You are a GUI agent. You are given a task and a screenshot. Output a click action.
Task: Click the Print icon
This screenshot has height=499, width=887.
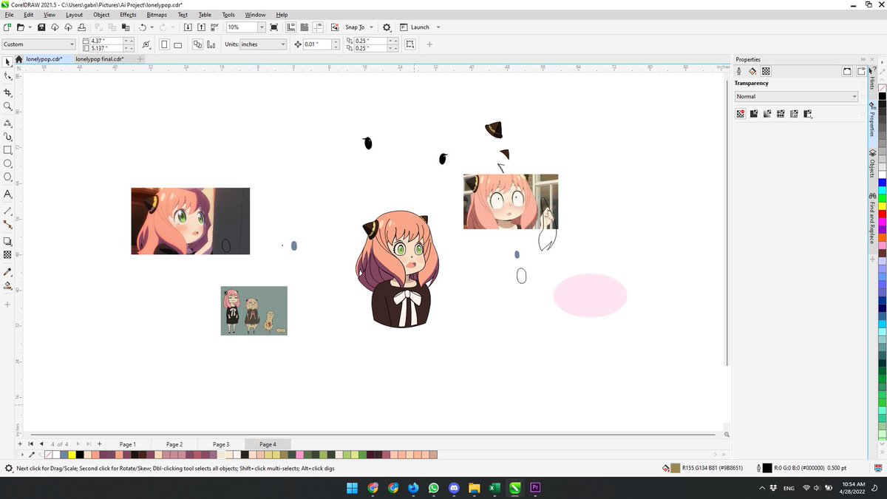83,27
